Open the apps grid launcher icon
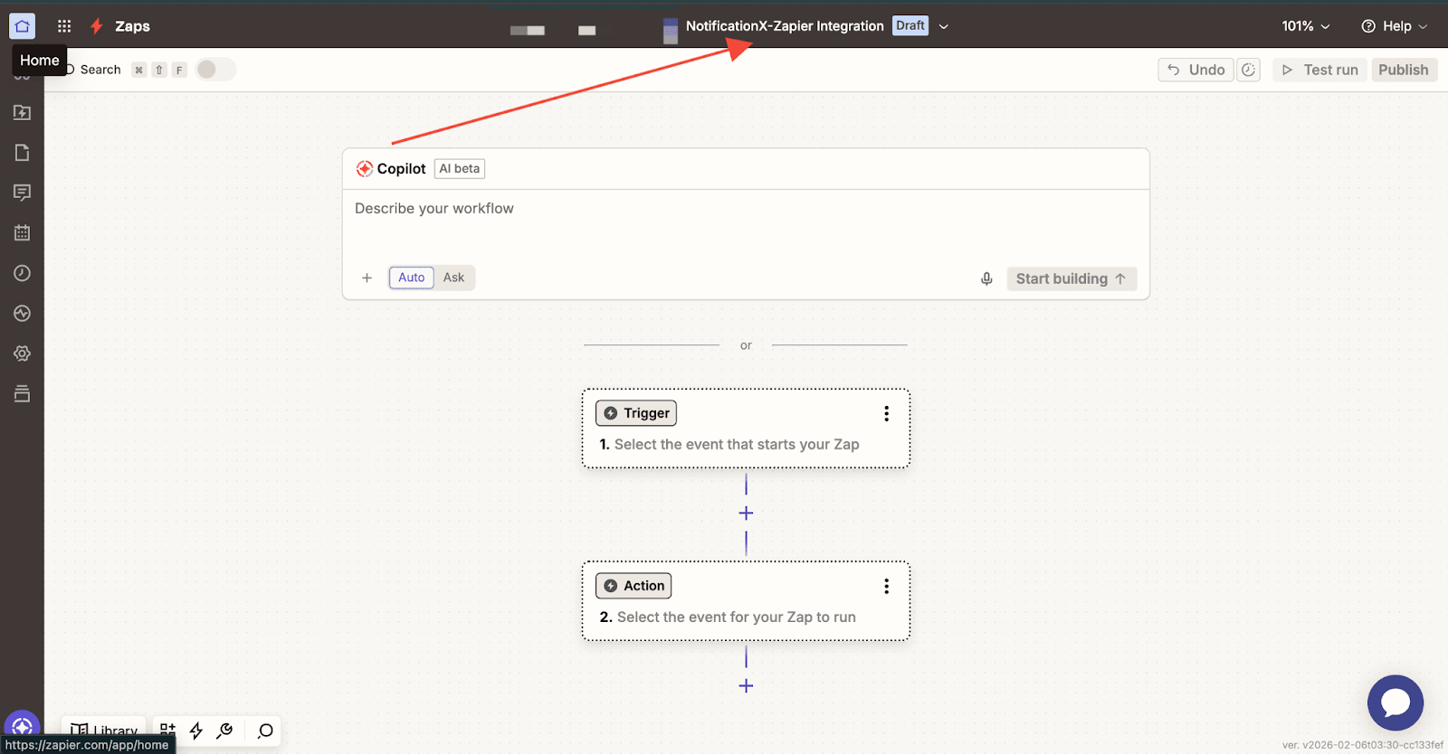Screen dimensions: 1448x754 click(x=64, y=26)
